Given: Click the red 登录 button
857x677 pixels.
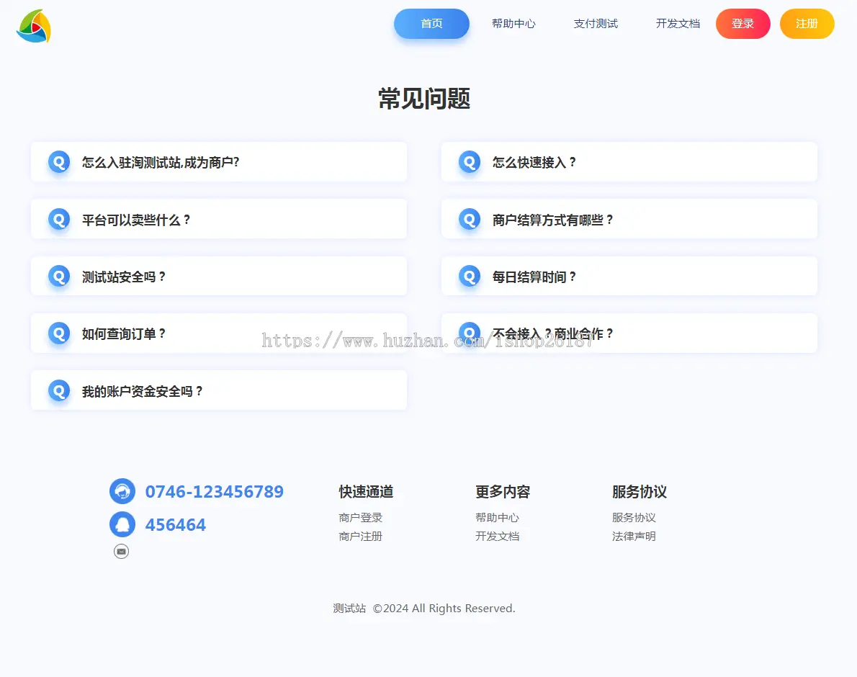Looking at the screenshot, I should click(x=742, y=24).
